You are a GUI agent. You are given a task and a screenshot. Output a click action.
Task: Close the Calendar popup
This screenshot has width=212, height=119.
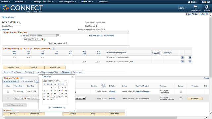pyautogui.click(x=72, y=77)
